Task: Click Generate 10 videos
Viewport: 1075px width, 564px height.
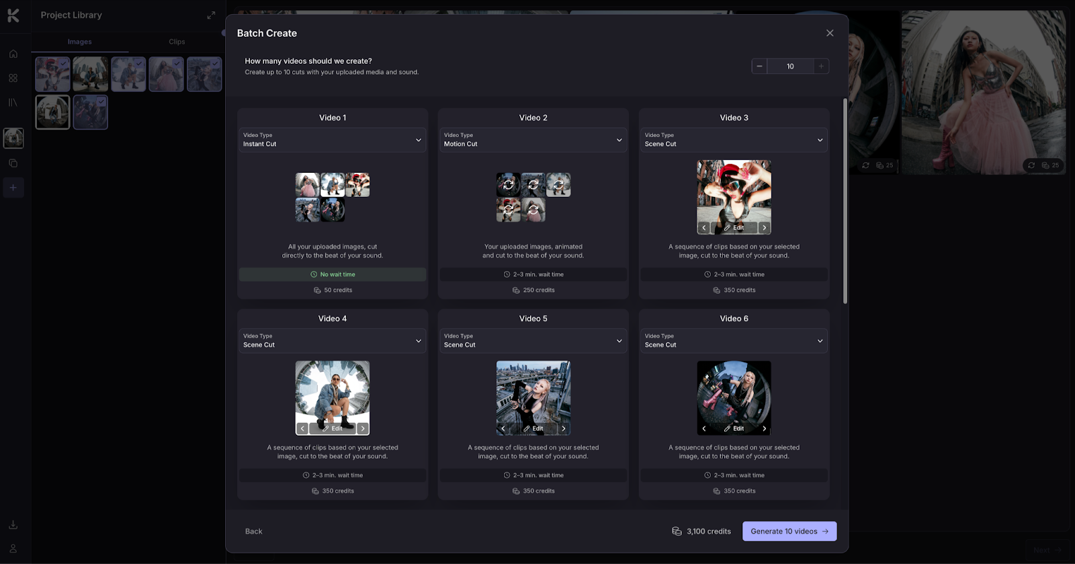Action: pos(789,531)
